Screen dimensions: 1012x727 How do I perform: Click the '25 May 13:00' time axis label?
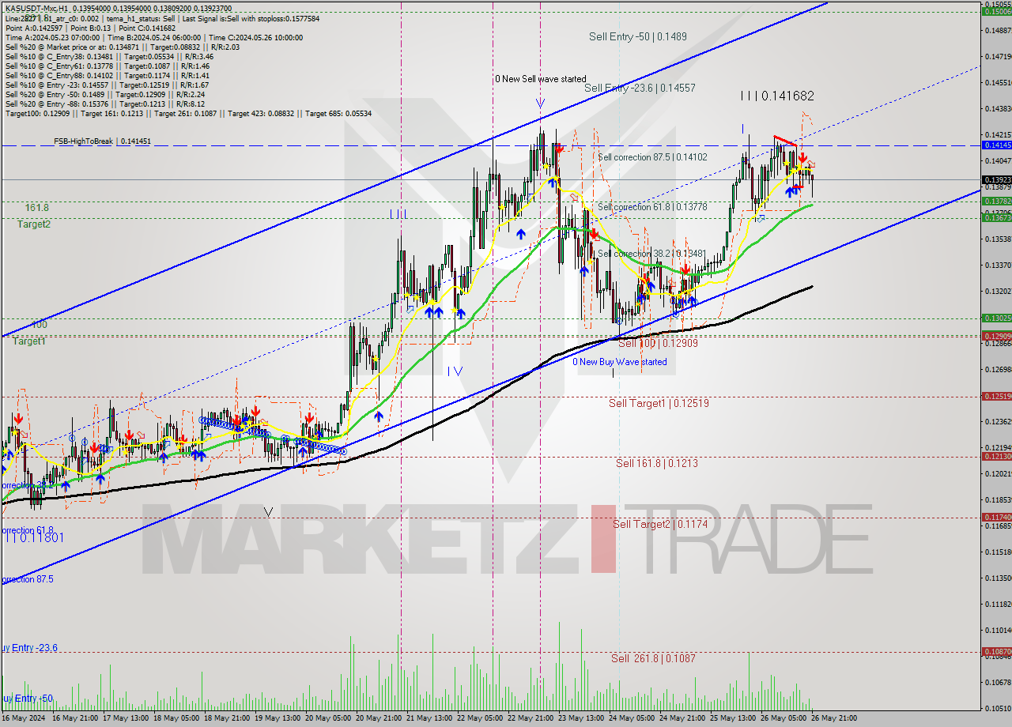pos(733,718)
